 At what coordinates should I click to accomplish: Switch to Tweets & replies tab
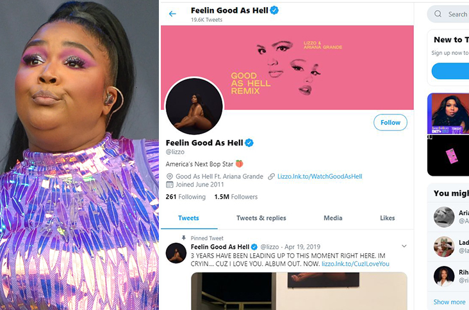coord(261,218)
